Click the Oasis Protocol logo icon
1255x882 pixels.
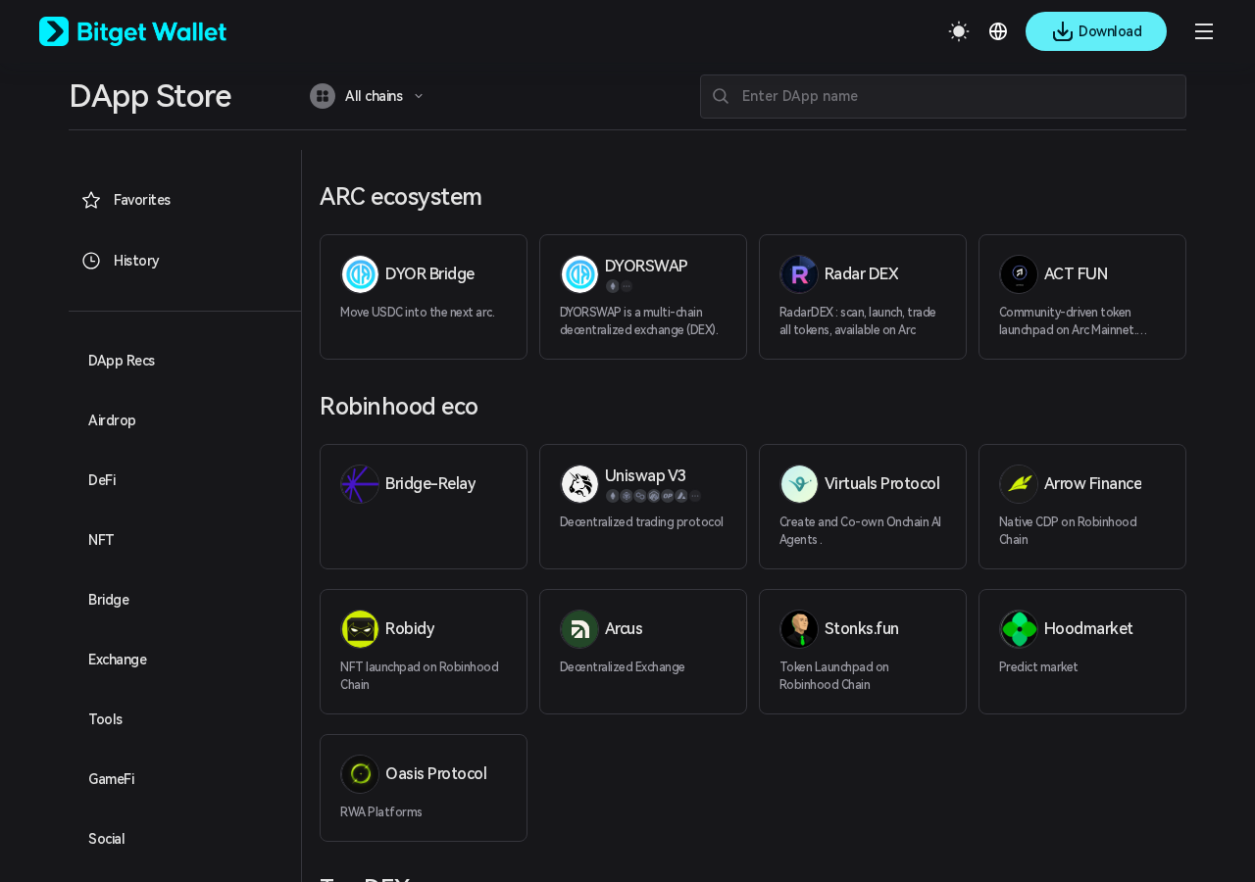(360, 774)
